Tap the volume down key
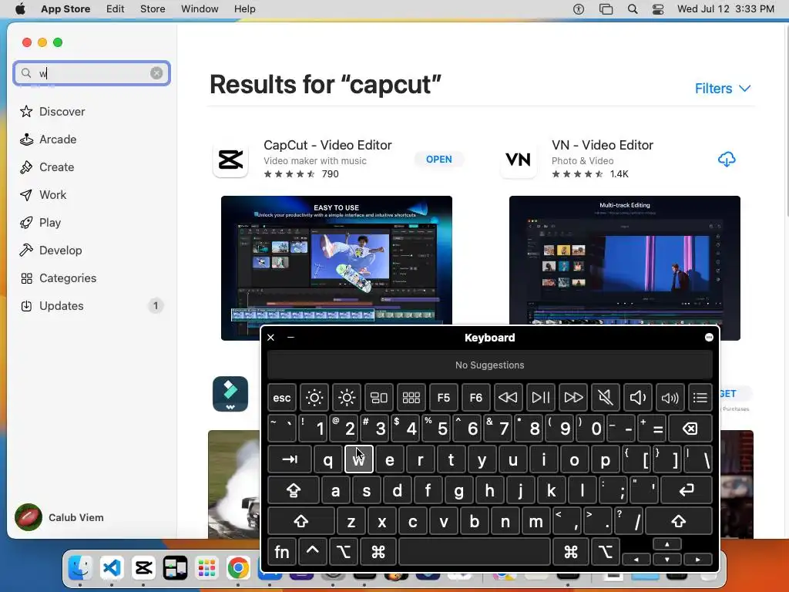 point(637,398)
